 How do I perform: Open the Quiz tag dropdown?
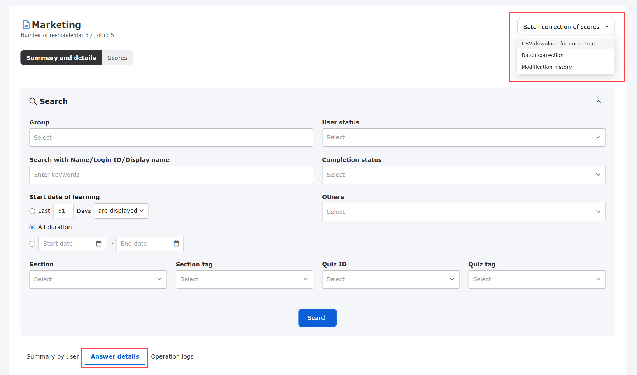click(x=537, y=279)
